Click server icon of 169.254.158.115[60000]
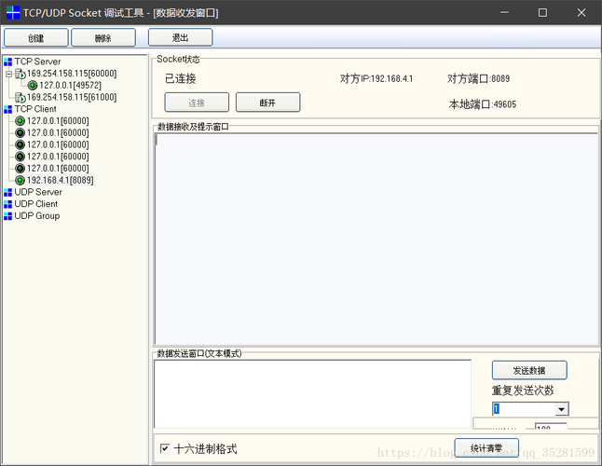Image resolution: width=602 pixels, height=466 pixels. click(x=20, y=74)
